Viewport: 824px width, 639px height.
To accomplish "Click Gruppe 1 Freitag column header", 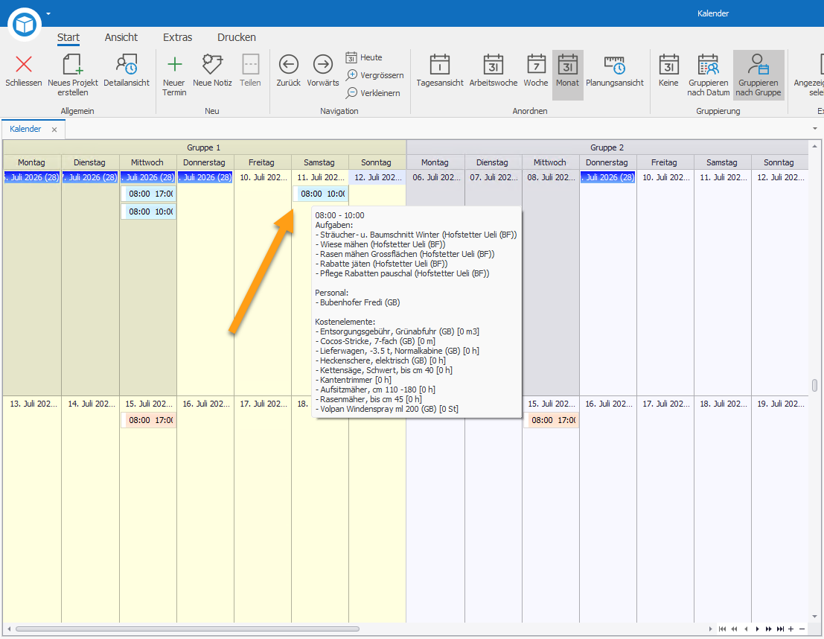I will 262,162.
